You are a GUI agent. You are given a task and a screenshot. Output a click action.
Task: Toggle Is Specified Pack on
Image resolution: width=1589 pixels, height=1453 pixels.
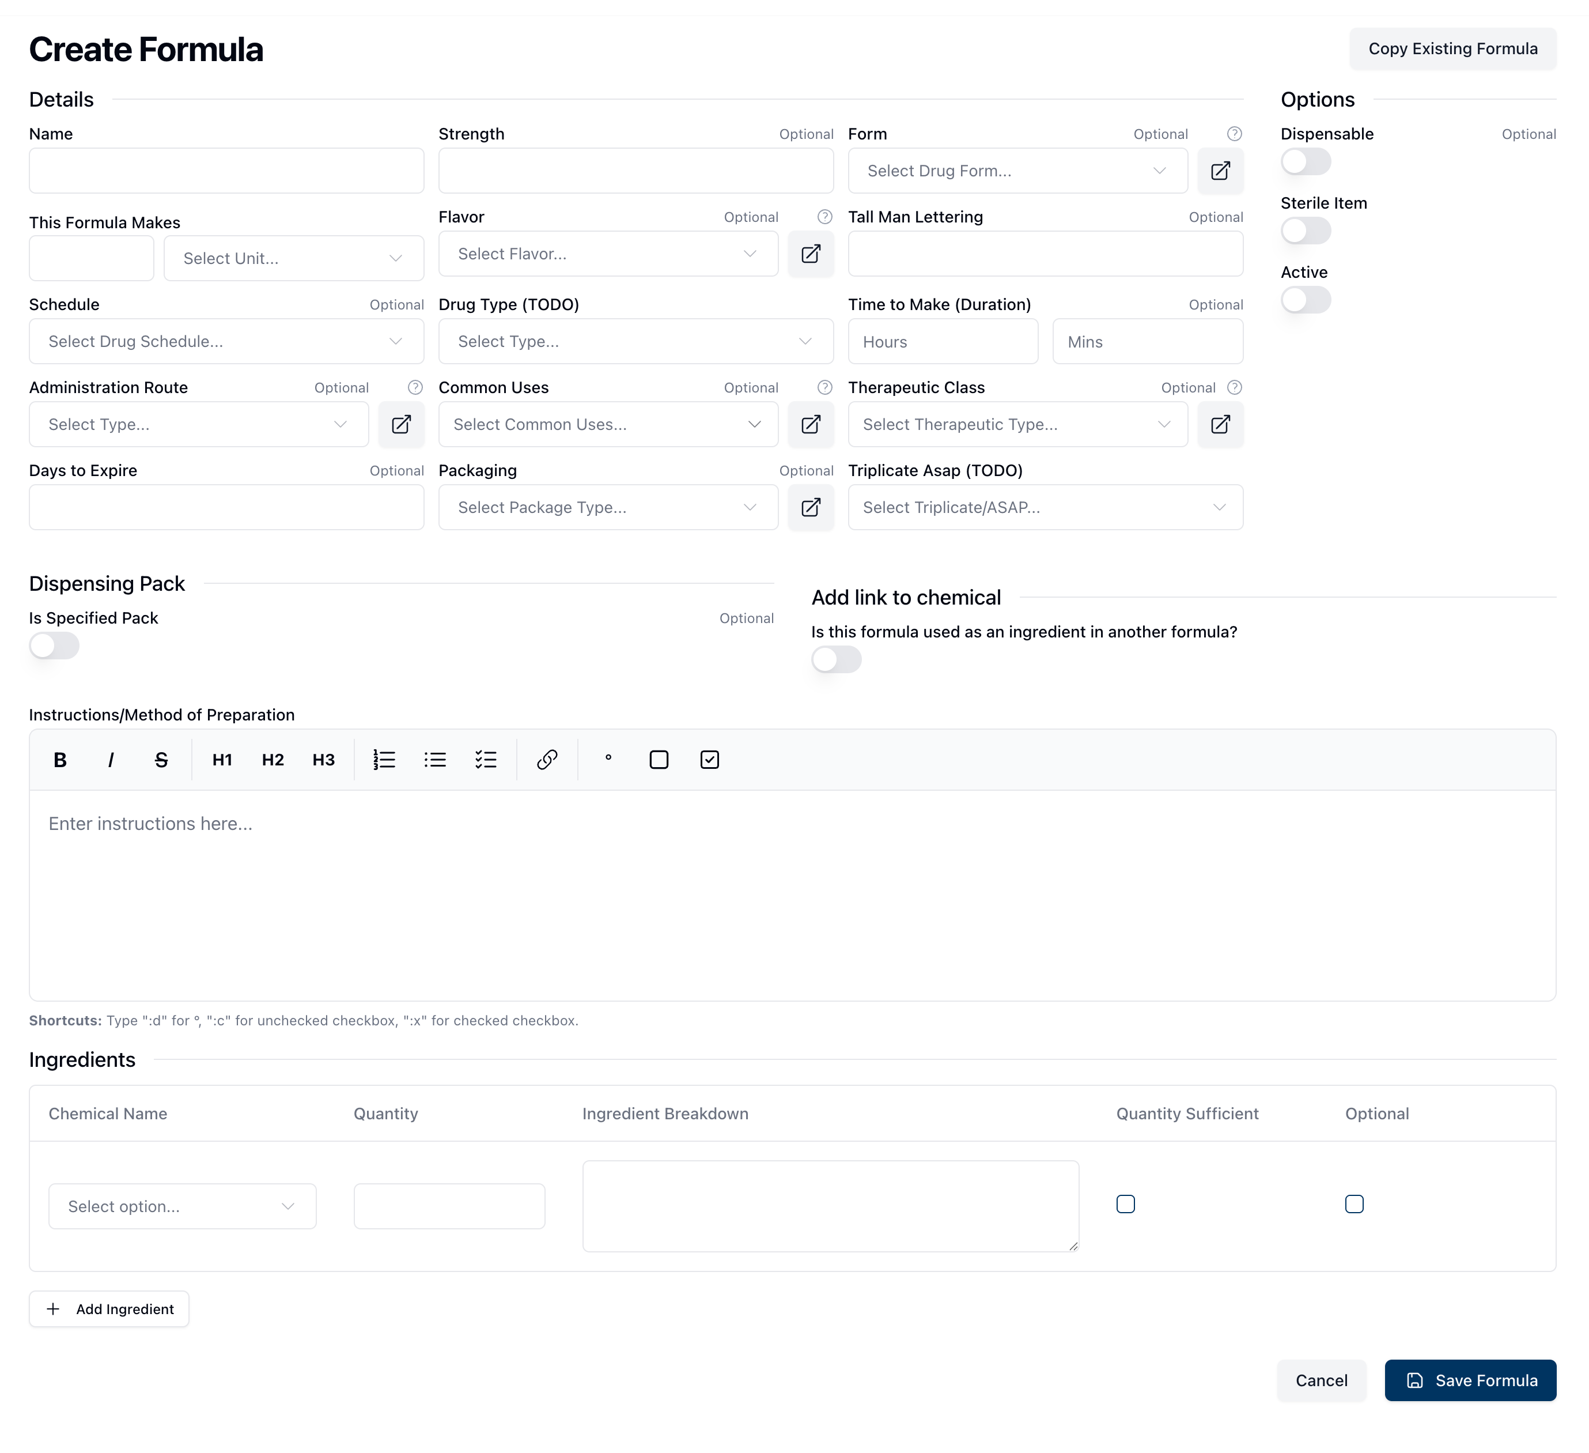click(54, 646)
